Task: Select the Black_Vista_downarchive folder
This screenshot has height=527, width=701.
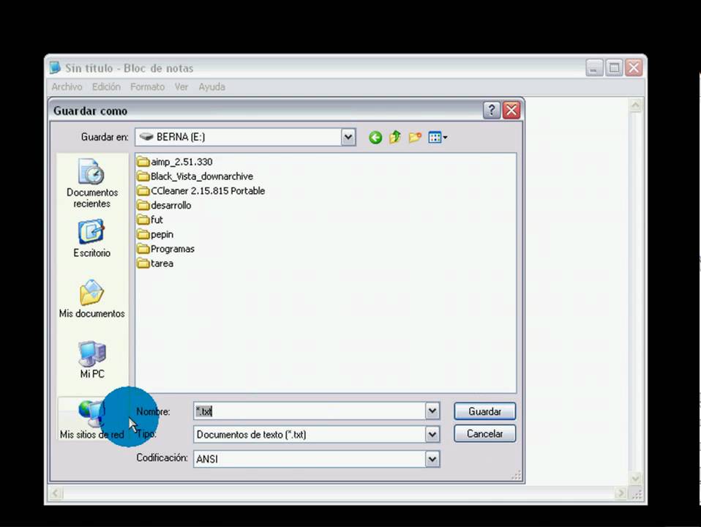Action: tap(195, 176)
